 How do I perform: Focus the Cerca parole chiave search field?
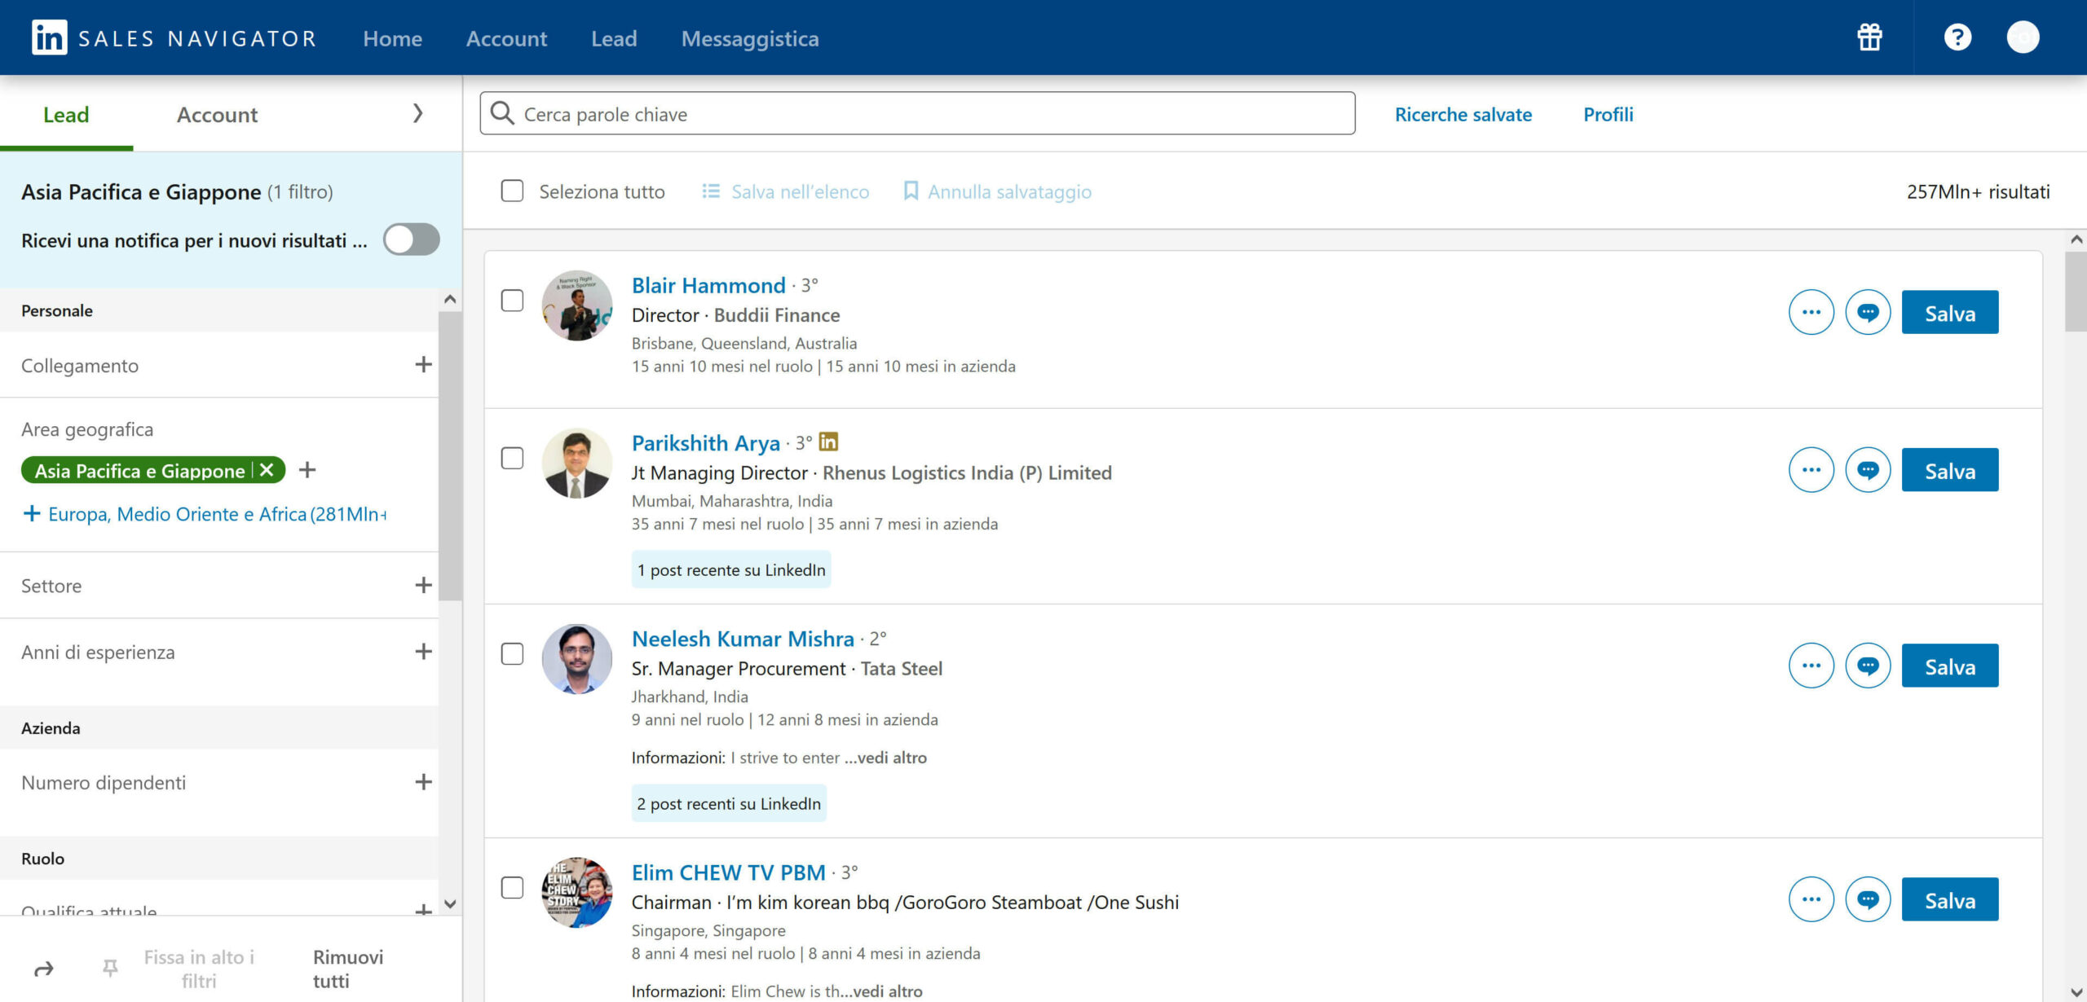[x=918, y=113]
